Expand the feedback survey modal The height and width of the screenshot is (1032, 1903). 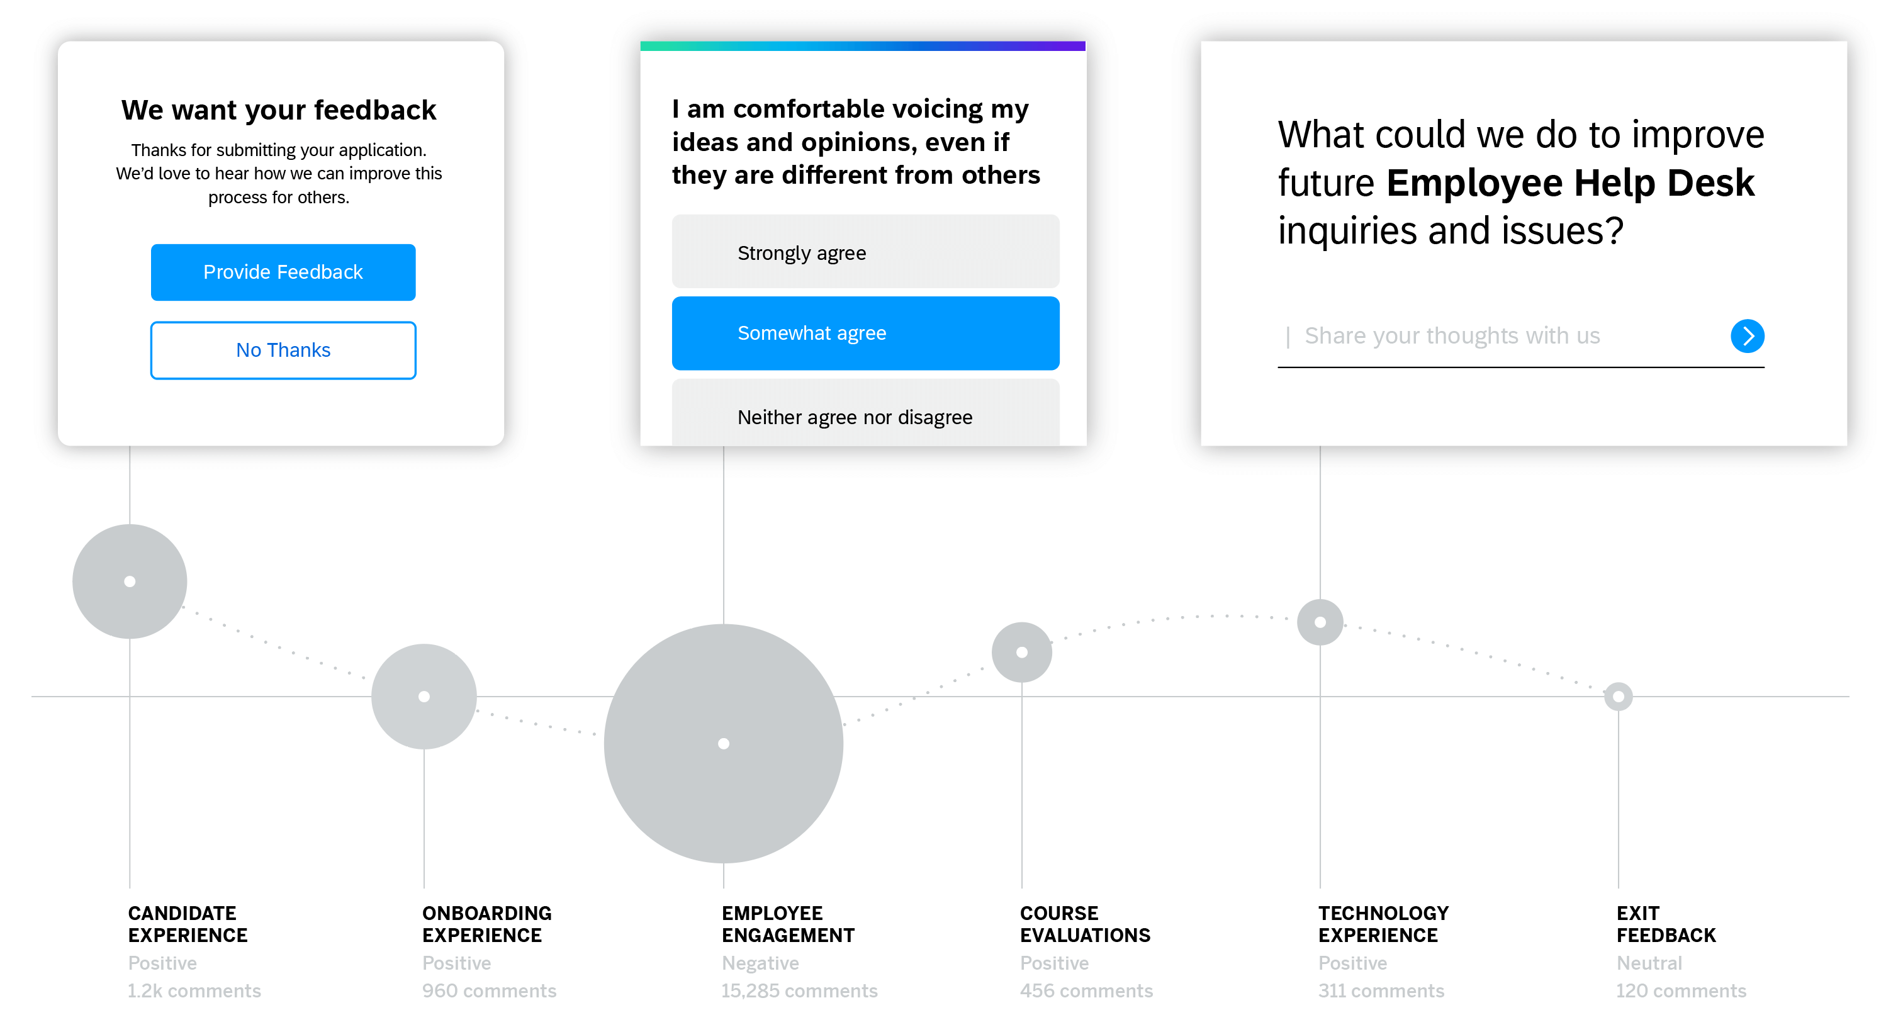point(281,269)
